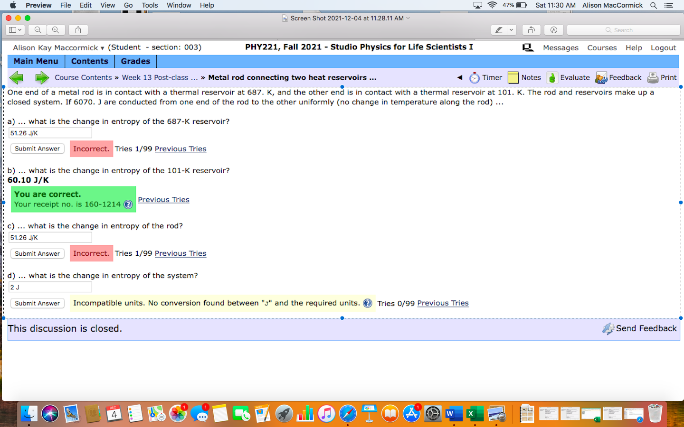Expand the Markup dropdown chevron
This screenshot has height=427, width=684.
pos(512,29)
